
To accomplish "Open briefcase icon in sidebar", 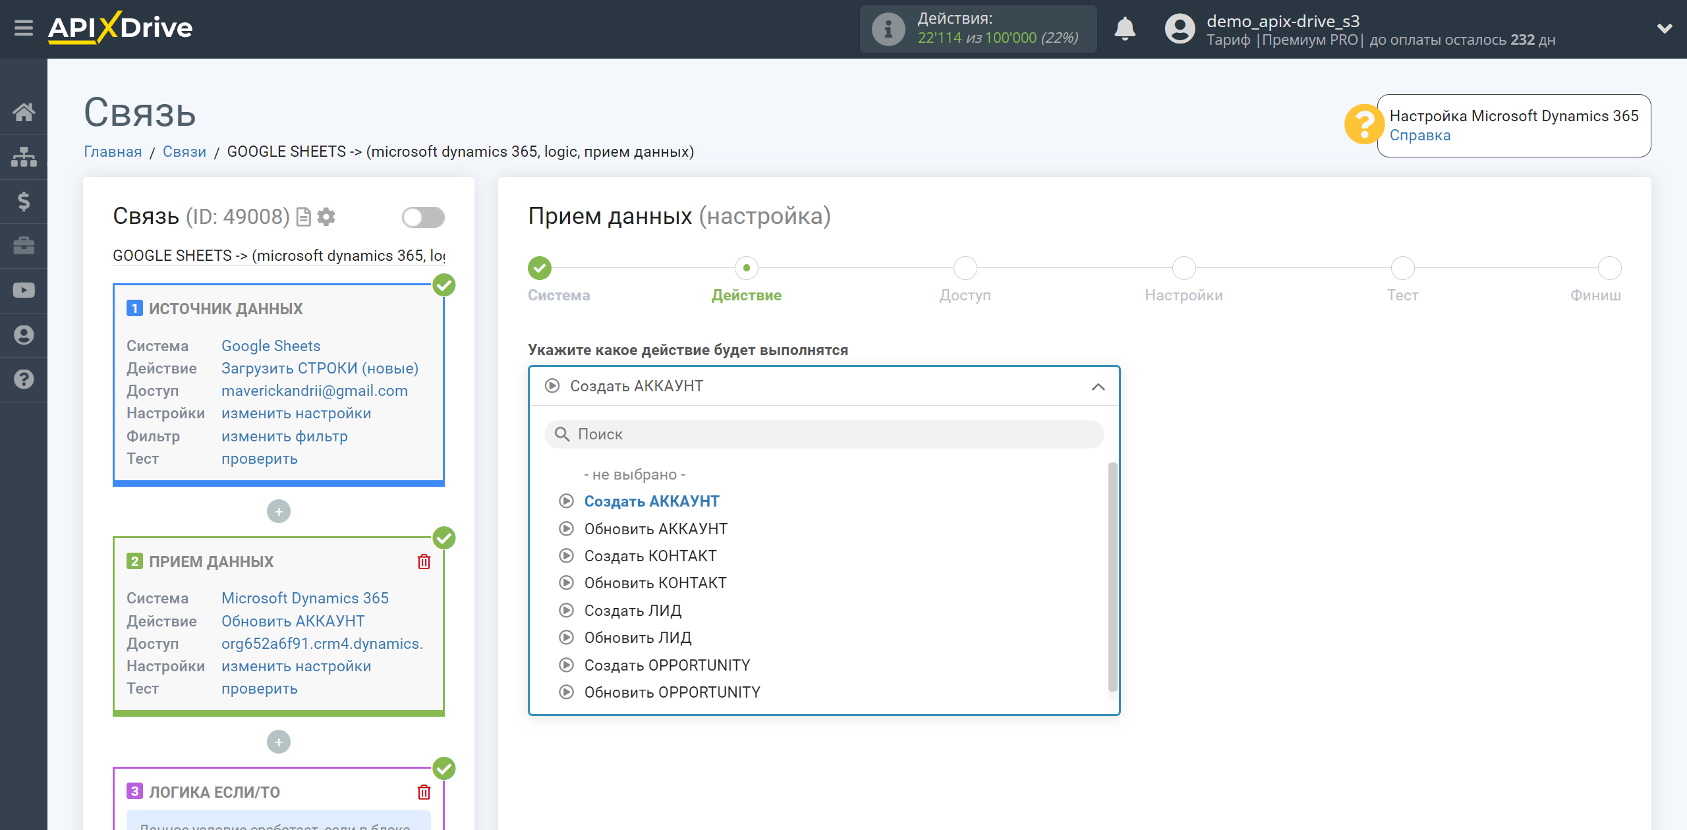I will point(24,246).
